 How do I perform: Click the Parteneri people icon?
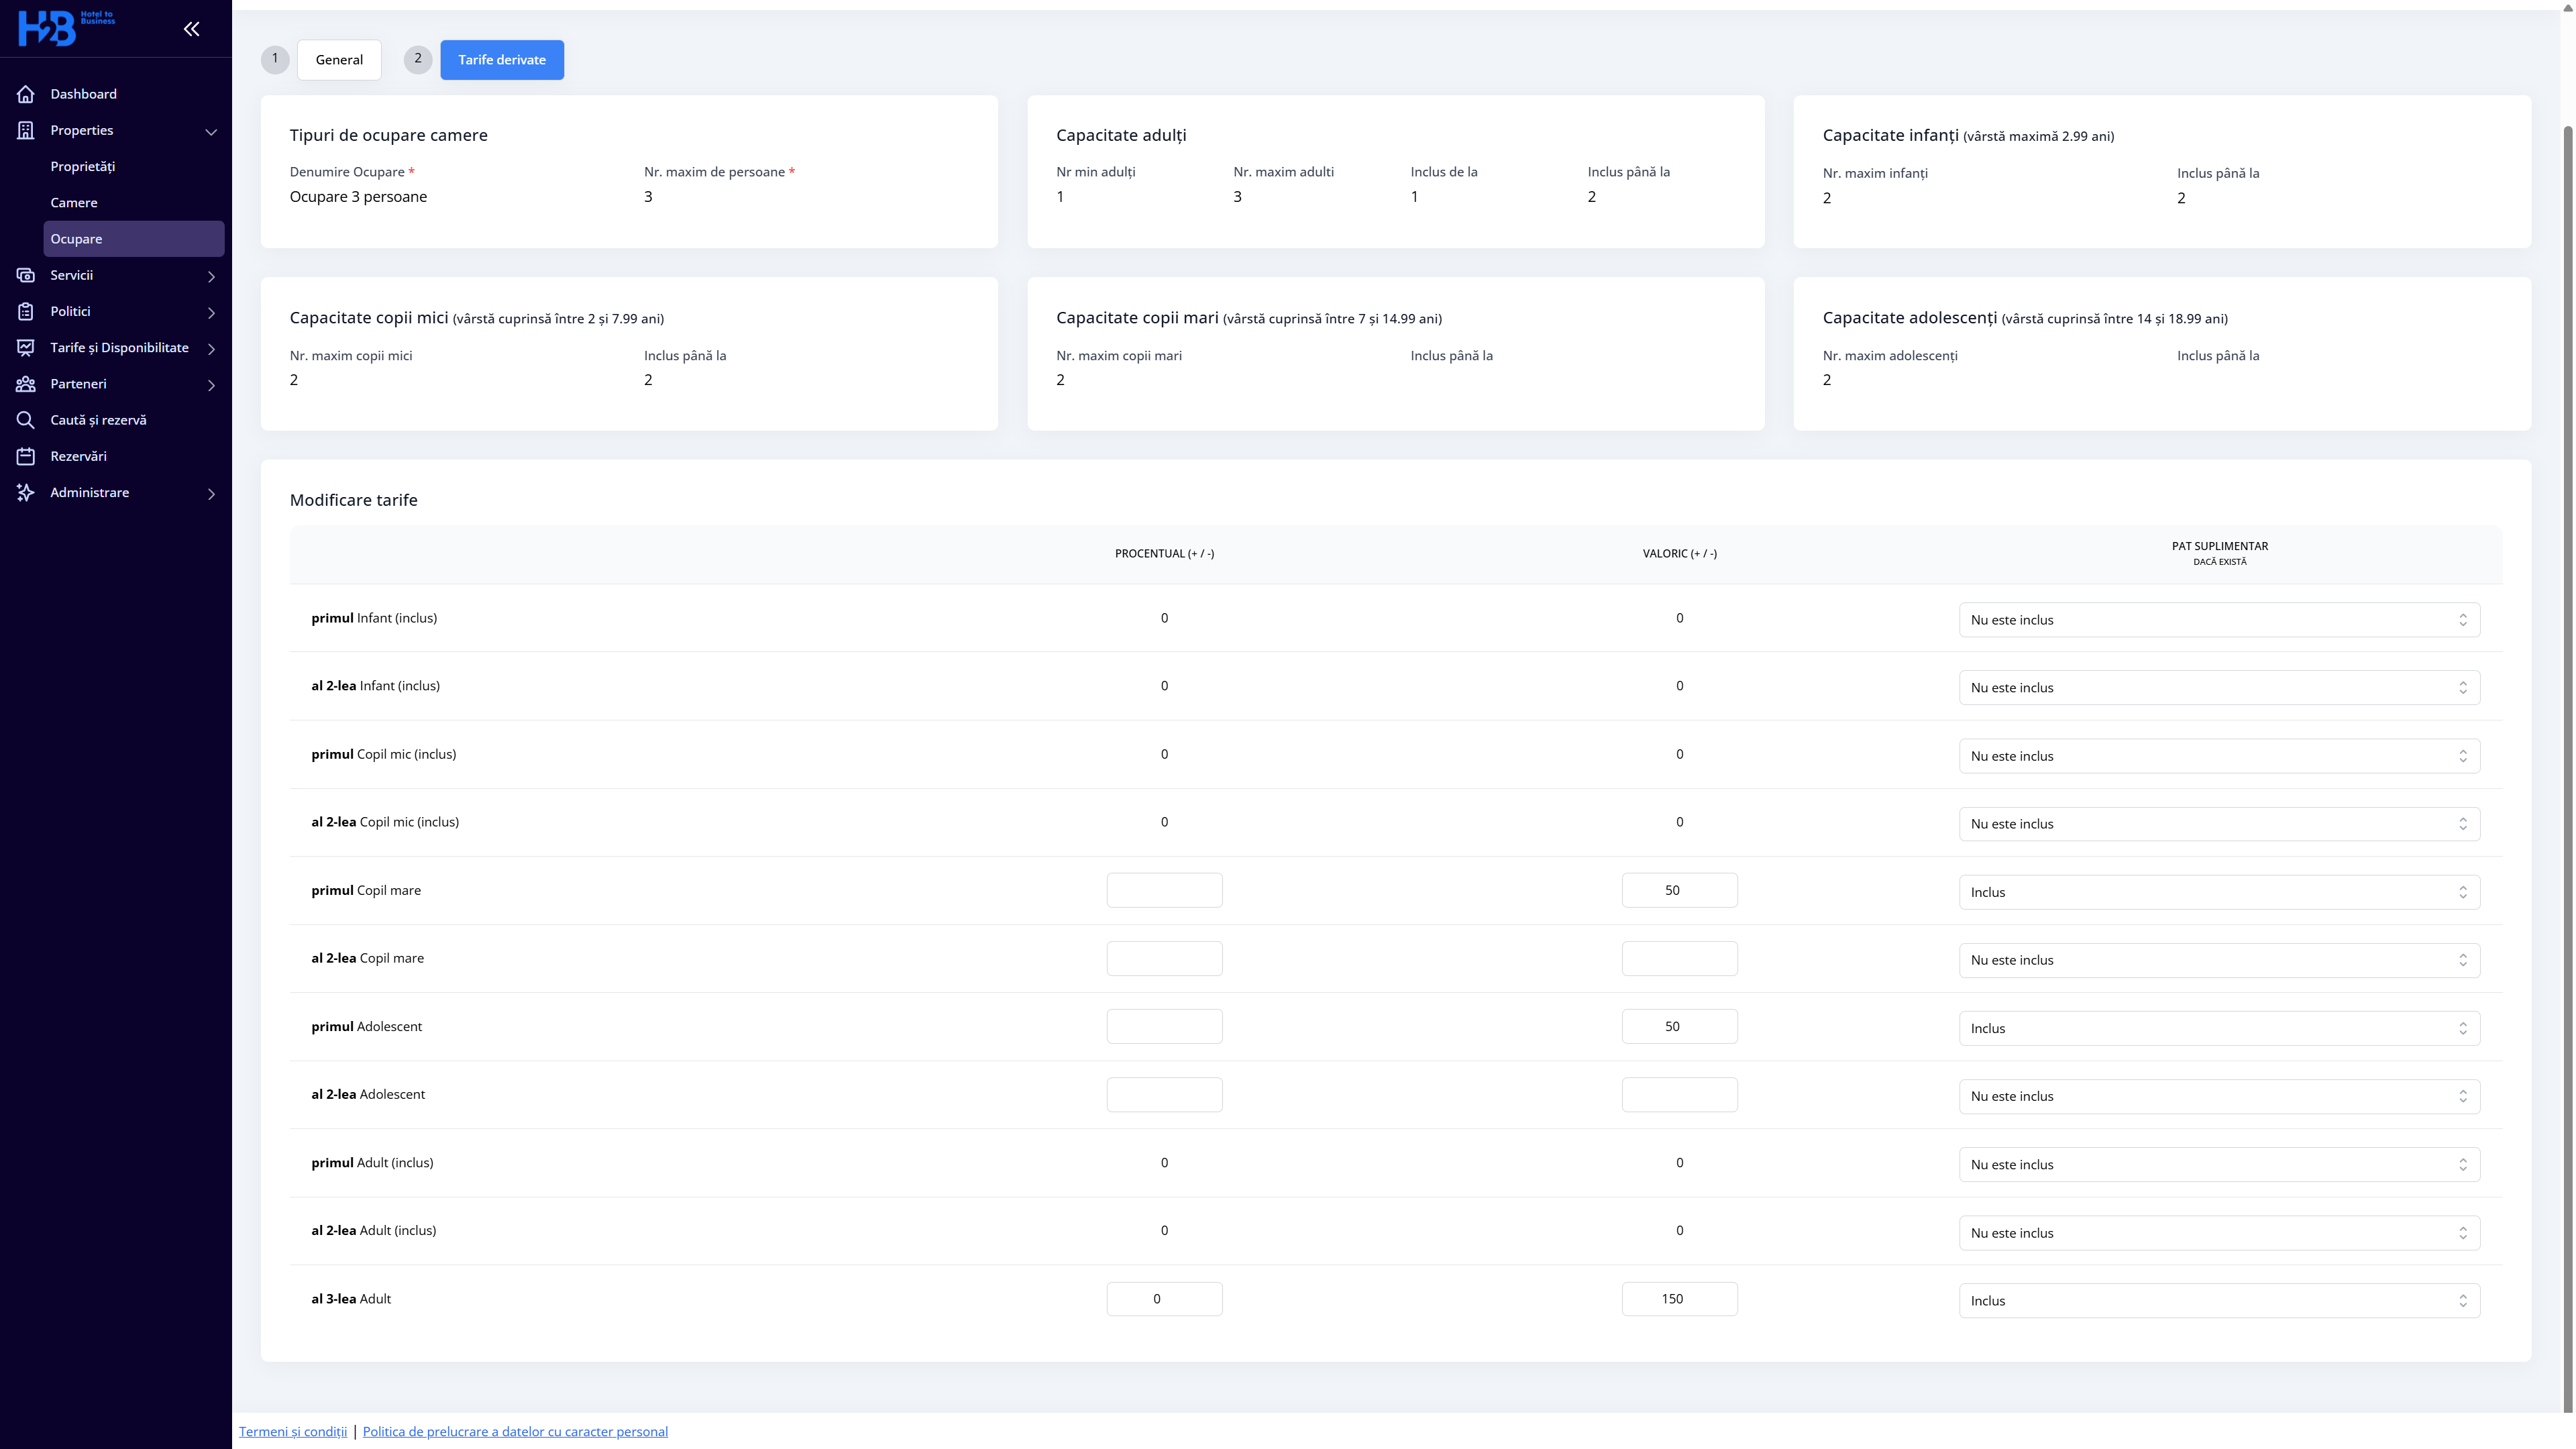26,384
